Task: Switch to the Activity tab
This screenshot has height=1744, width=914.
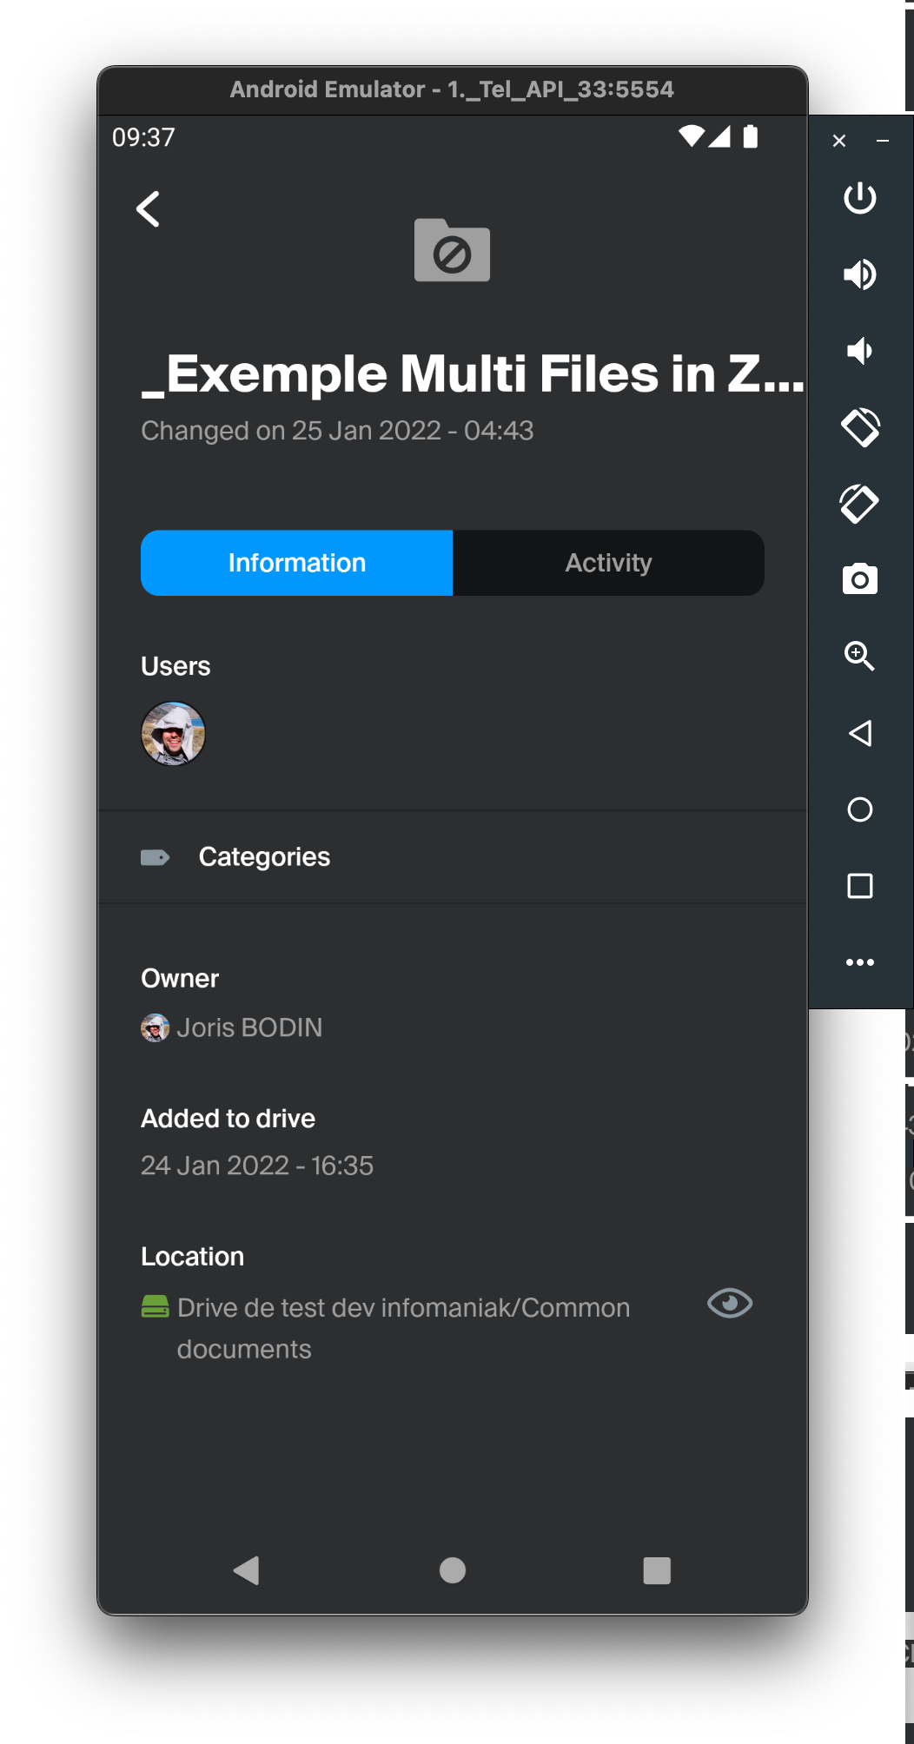Action: point(607,563)
